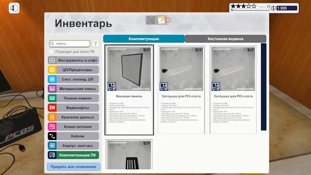Select the Кабели category
311x175 pixels.
point(73,136)
